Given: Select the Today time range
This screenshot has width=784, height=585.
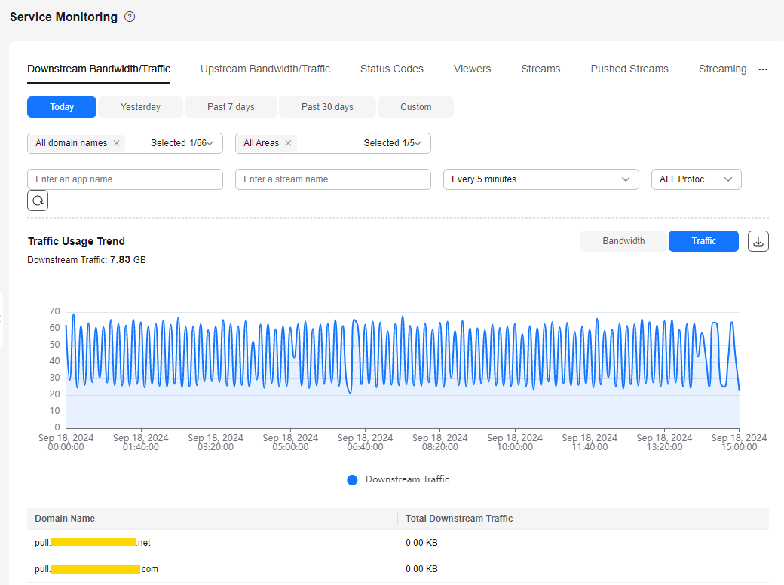Looking at the screenshot, I should click(62, 107).
